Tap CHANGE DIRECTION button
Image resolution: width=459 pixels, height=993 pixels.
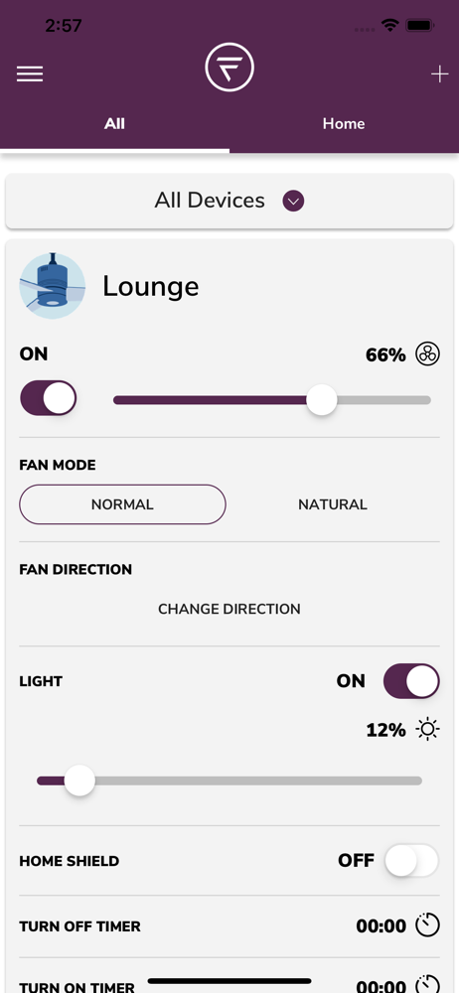pyautogui.click(x=229, y=609)
